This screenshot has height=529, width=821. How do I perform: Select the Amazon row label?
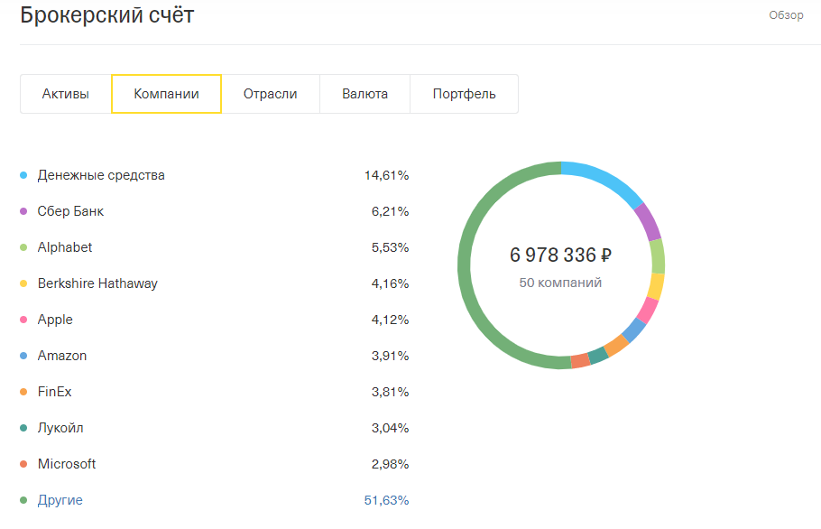[62, 356]
